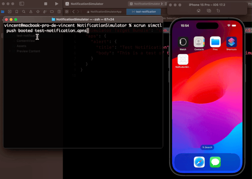Close the Terminal window

pyautogui.click(x=6, y=19)
